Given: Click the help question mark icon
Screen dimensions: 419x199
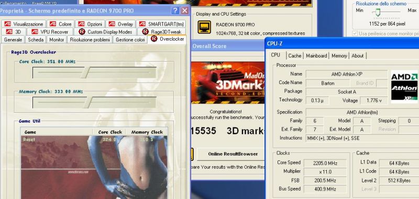Looking at the screenshot, I should coord(175,10).
